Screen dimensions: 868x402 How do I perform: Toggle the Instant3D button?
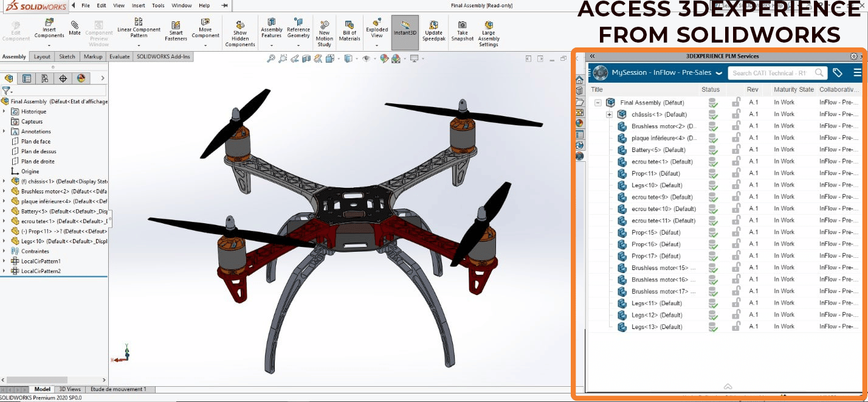[x=405, y=27]
